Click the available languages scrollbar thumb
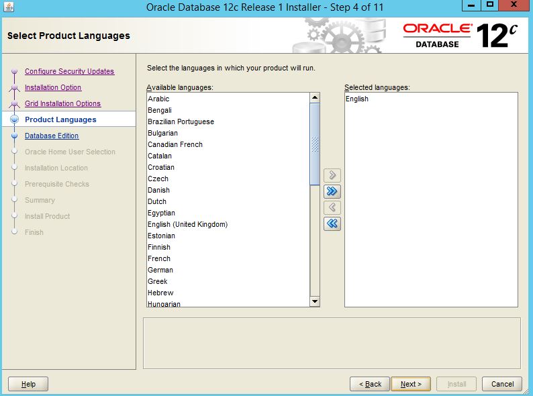Screen dimensions: 533x396 [x=315, y=144]
